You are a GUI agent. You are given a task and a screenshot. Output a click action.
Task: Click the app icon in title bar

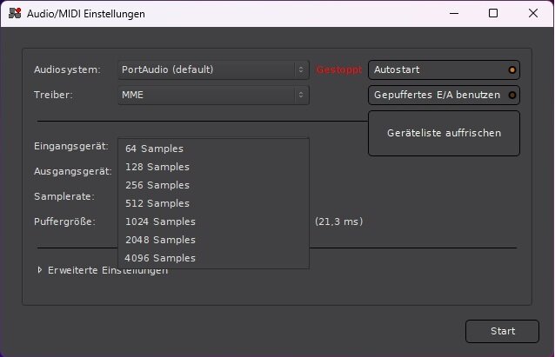(x=15, y=13)
